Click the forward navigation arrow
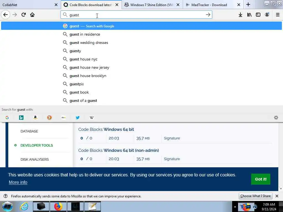This screenshot has height=212, width=283. pyautogui.click(x=15, y=15)
